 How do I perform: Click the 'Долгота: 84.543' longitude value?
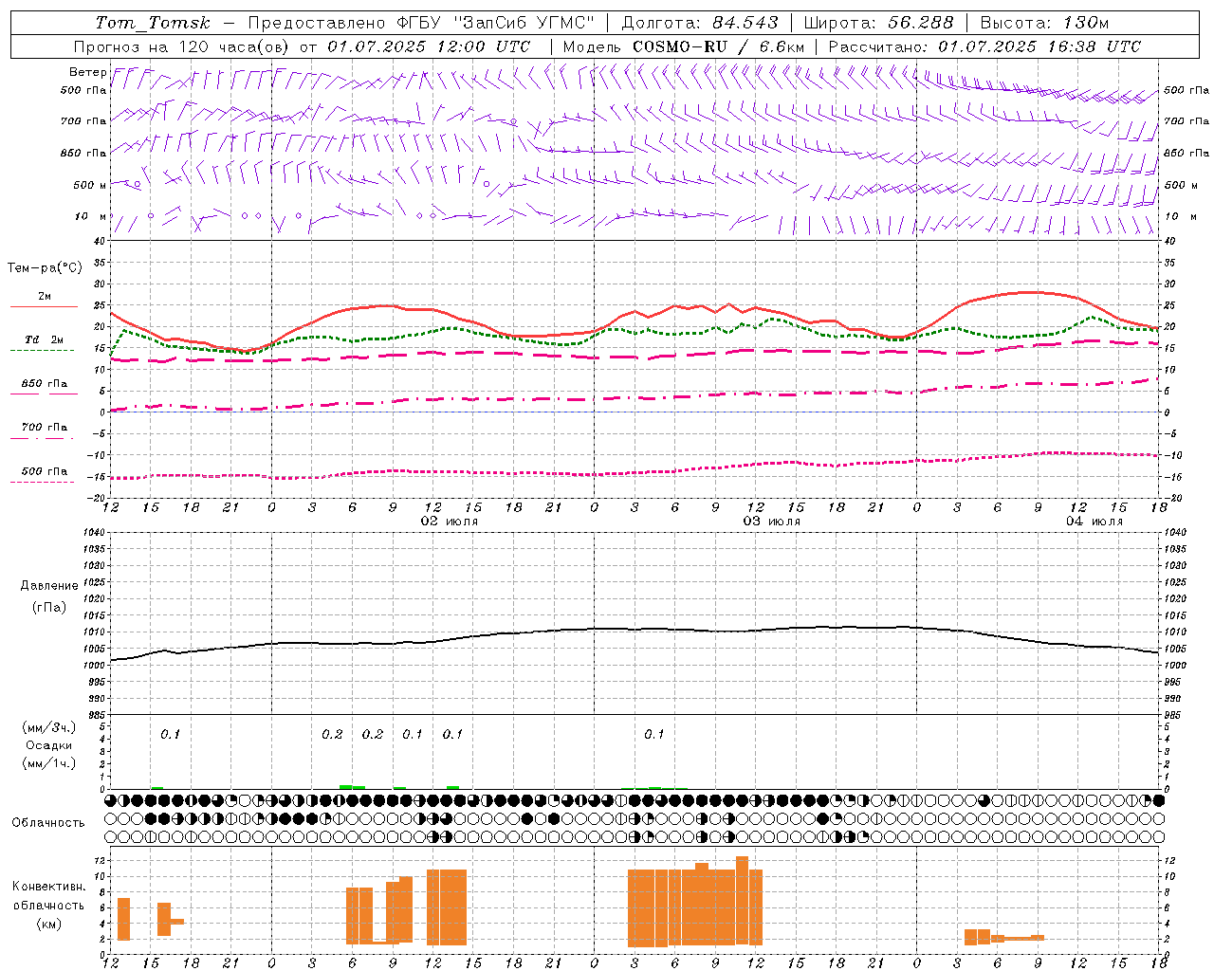click(700, 23)
